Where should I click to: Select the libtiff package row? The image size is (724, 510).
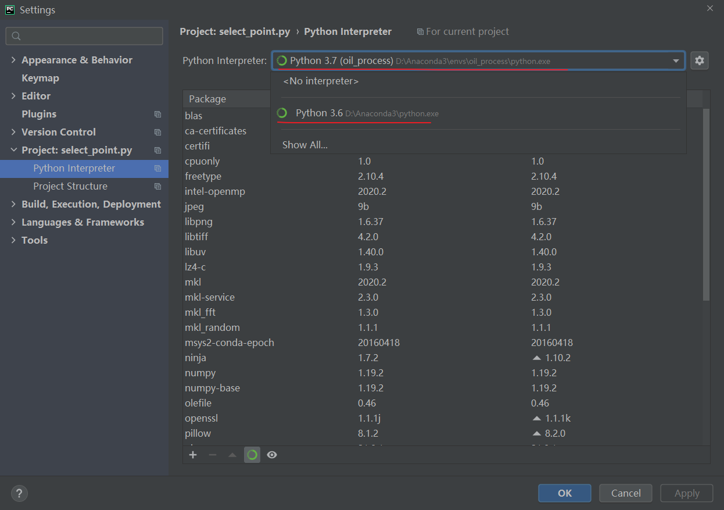point(443,237)
